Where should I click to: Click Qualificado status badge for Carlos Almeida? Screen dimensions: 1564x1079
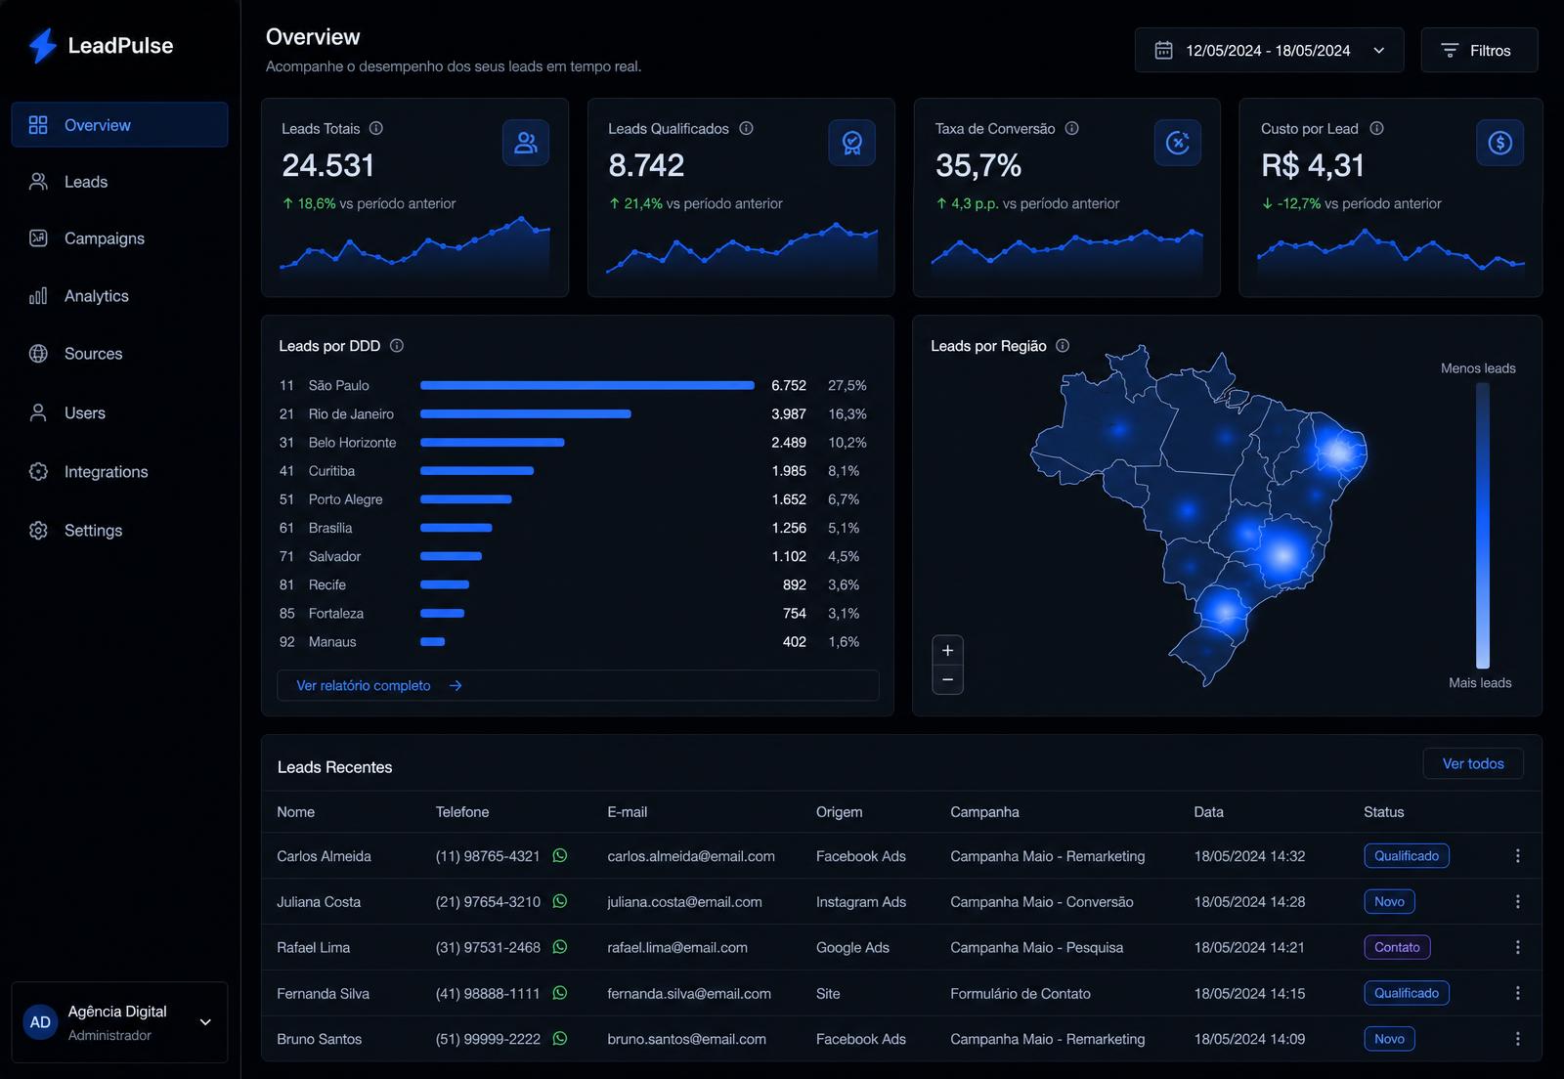tap(1407, 855)
